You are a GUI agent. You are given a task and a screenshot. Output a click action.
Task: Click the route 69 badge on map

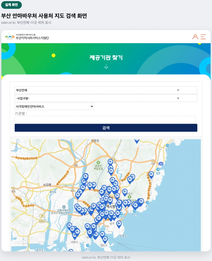coord(42,216)
